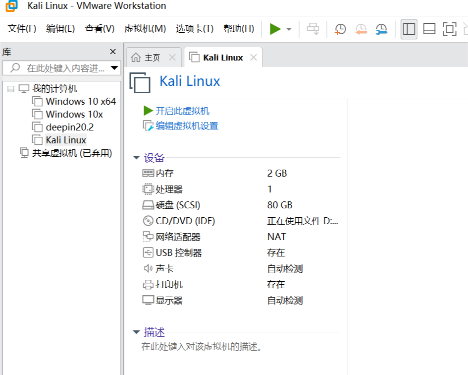
Task: Click 编辑虚拟机设置 link
Action: 187,126
